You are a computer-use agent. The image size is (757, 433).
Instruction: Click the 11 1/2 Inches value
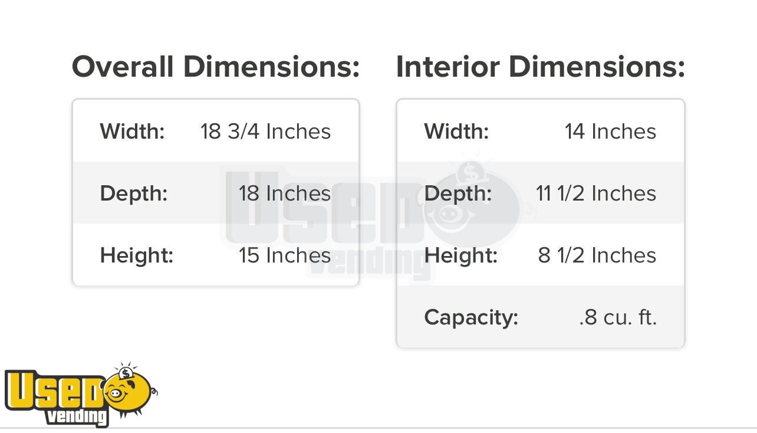pyautogui.click(x=596, y=193)
